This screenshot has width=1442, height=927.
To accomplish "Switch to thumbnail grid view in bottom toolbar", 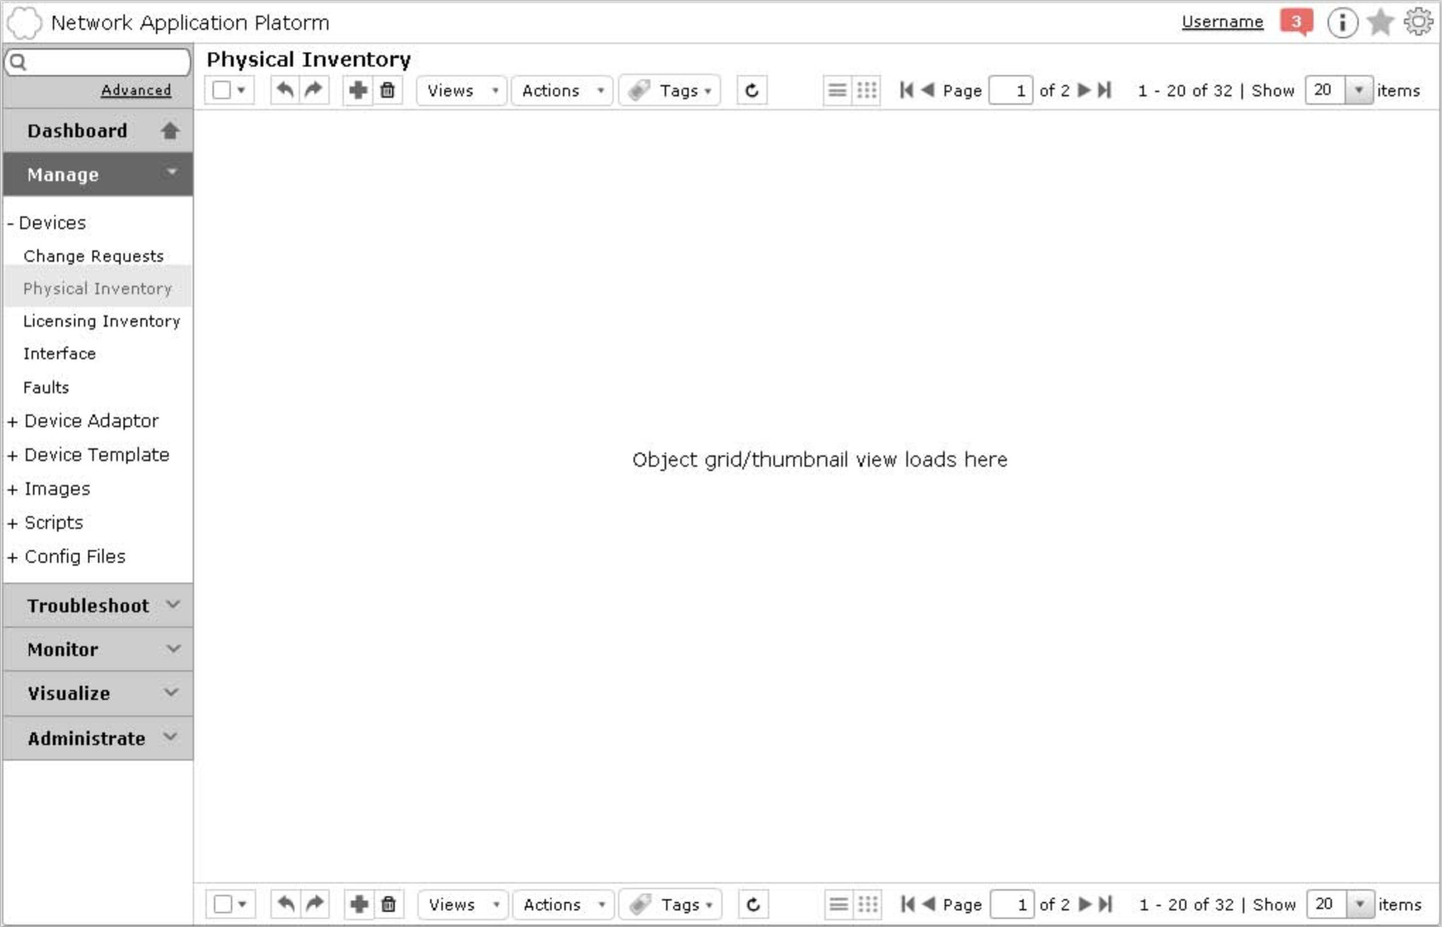I will pyautogui.click(x=868, y=903).
